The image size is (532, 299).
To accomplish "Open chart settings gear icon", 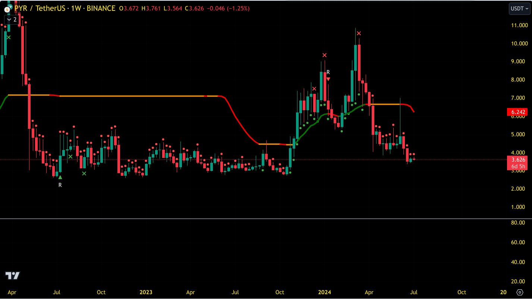I will pos(520,292).
